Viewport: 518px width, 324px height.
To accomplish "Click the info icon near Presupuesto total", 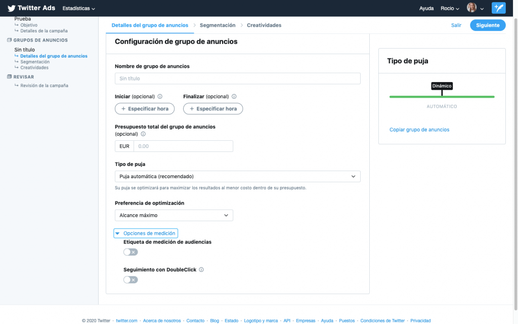I will [143, 134].
